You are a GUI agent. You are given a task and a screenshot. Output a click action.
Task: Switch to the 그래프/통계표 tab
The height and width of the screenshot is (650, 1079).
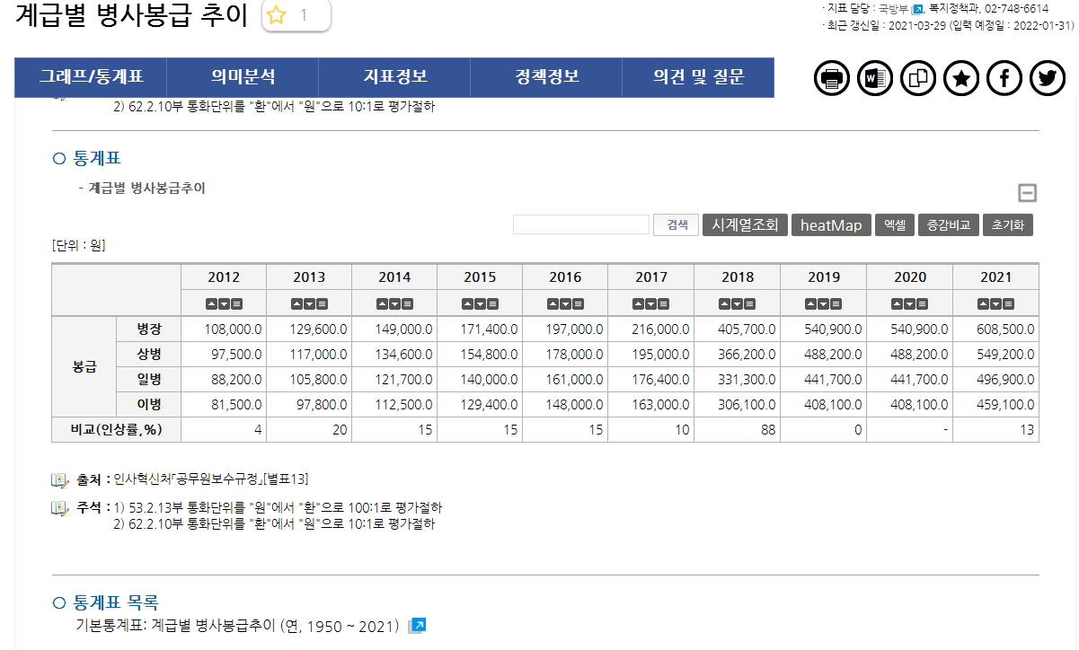pyautogui.click(x=91, y=77)
